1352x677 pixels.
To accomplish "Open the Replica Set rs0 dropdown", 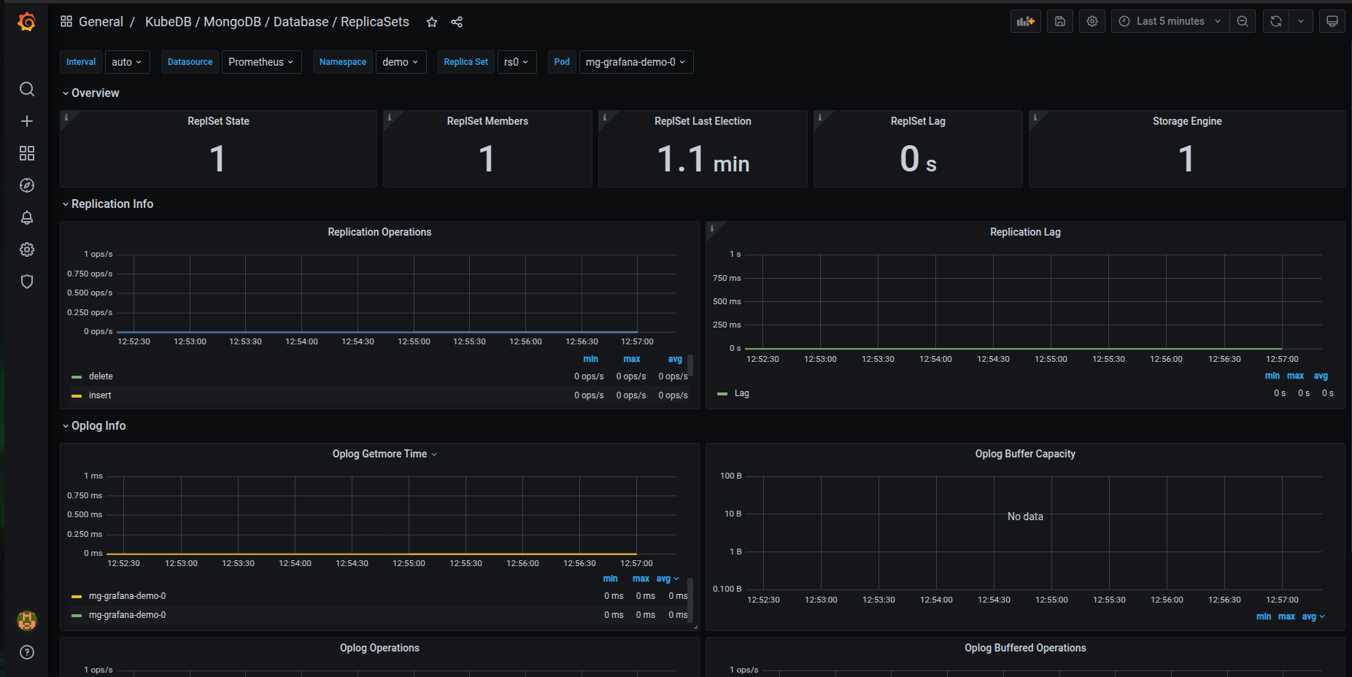I will (x=517, y=62).
